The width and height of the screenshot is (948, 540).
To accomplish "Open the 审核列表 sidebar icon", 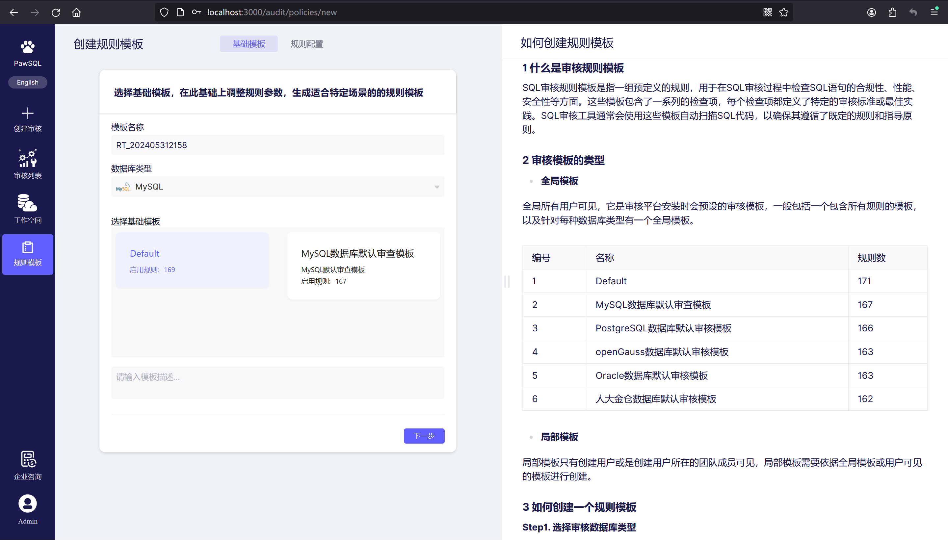I will (x=27, y=158).
